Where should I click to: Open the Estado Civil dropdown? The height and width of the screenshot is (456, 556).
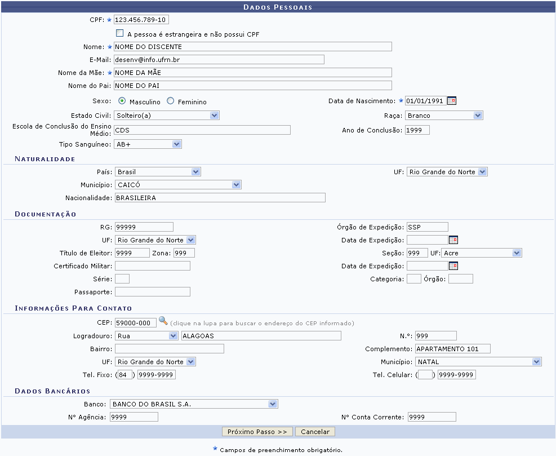(x=166, y=116)
